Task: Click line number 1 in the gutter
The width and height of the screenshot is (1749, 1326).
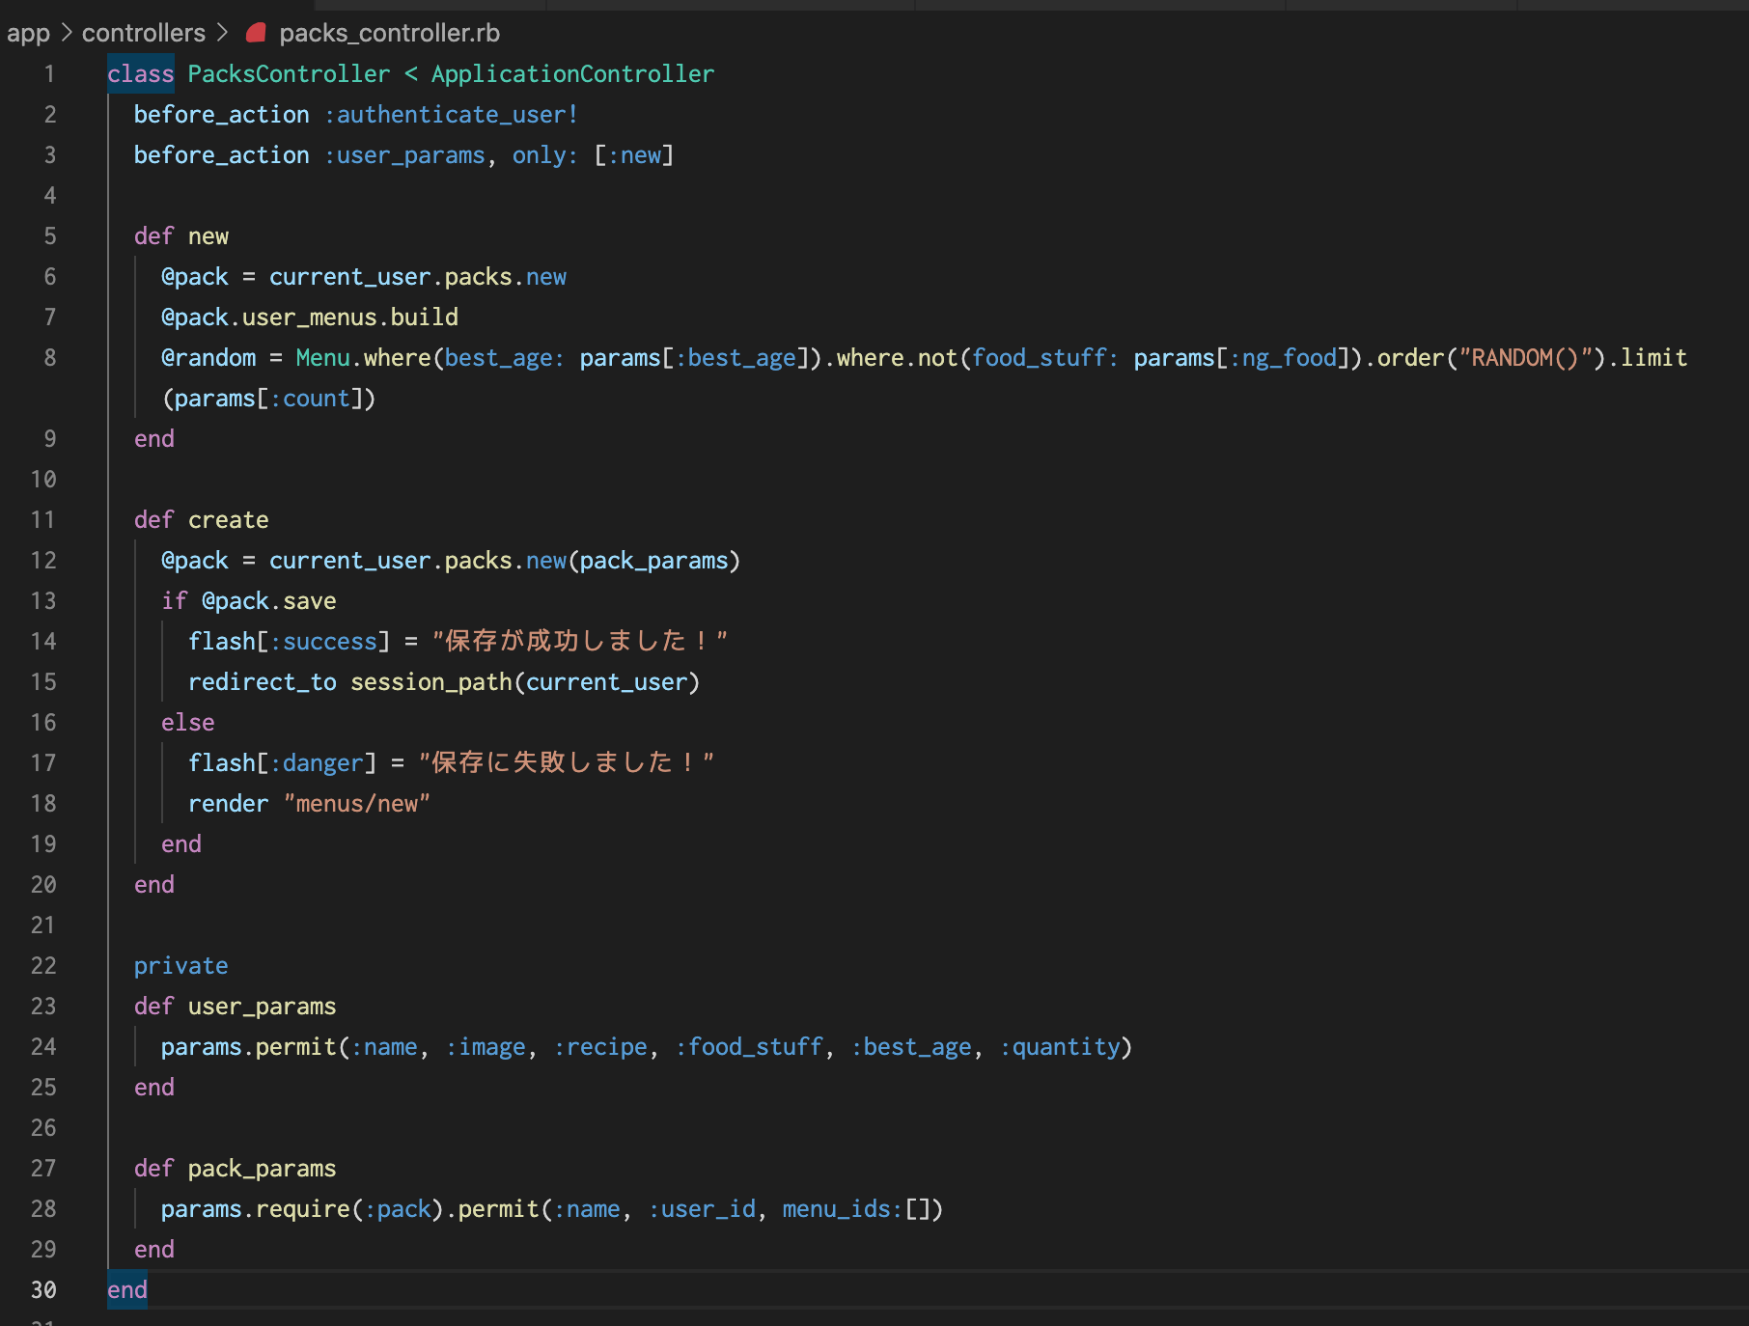Action: tap(49, 74)
